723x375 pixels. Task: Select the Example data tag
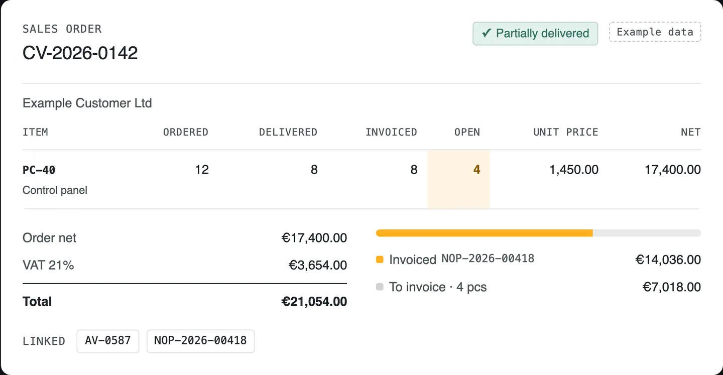click(655, 32)
